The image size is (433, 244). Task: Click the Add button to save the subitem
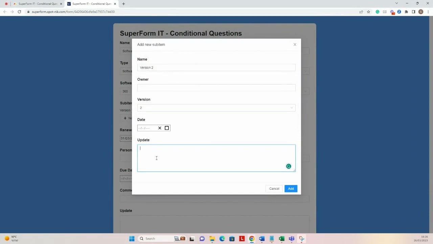(x=291, y=188)
